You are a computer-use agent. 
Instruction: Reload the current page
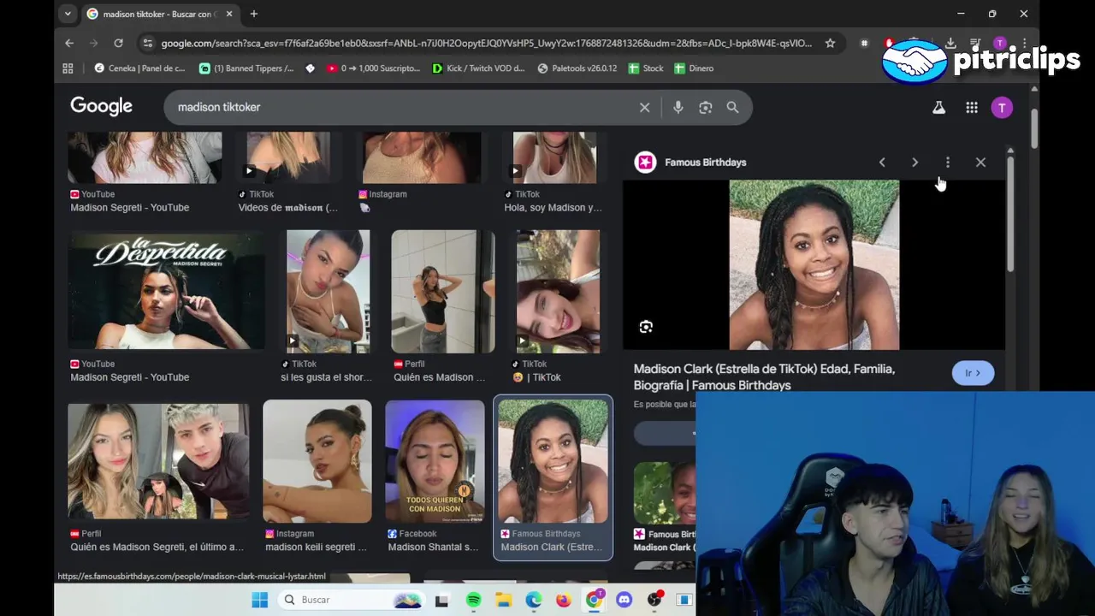[x=118, y=43]
